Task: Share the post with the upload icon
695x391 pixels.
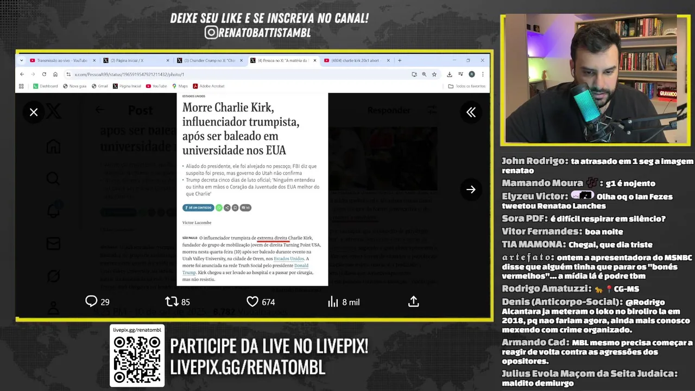Action: [x=414, y=301]
